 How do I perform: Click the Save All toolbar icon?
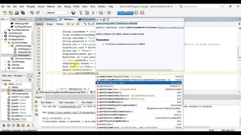(23, 13)
